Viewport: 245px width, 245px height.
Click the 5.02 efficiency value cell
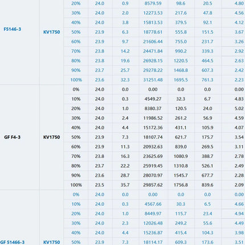click(239, 108)
